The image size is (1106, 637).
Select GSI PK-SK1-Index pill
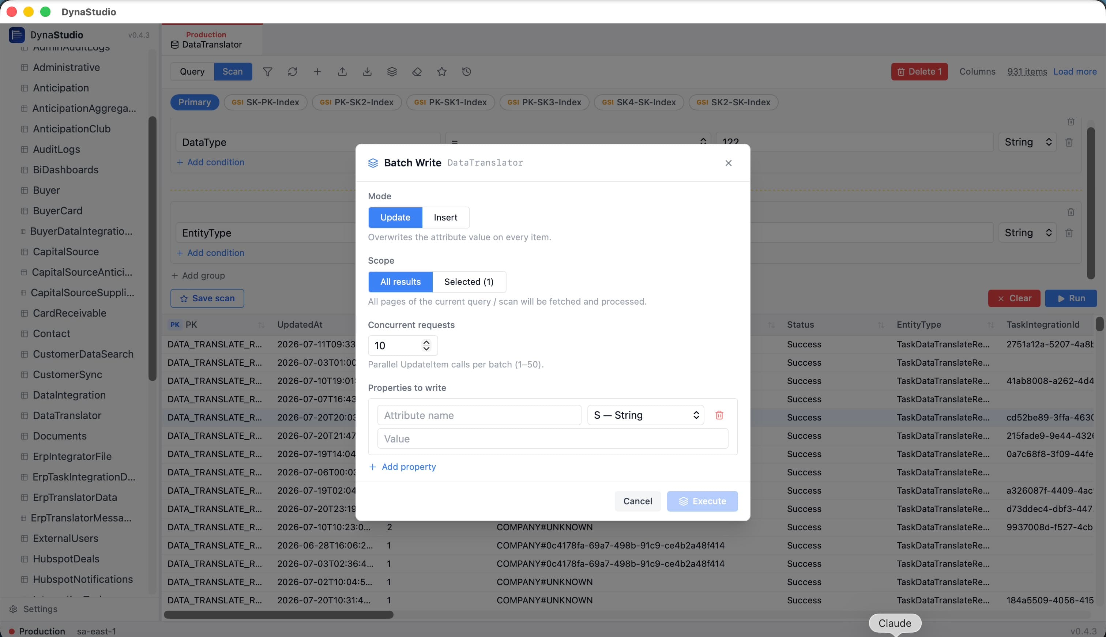(451, 102)
